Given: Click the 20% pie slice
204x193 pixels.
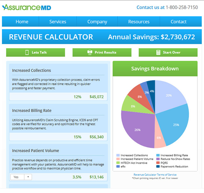Looking at the screenshot, I should point(168,97).
